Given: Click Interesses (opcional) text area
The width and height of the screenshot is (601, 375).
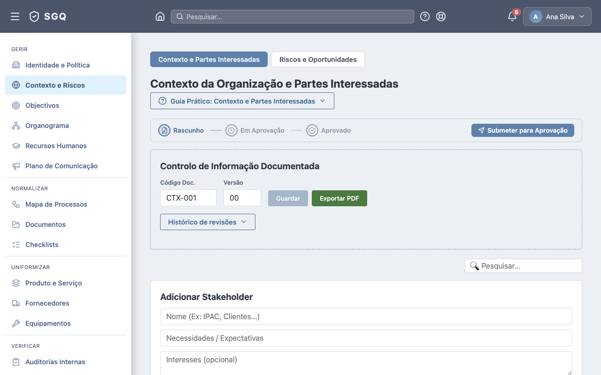Looking at the screenshot, I should [366, 363].
